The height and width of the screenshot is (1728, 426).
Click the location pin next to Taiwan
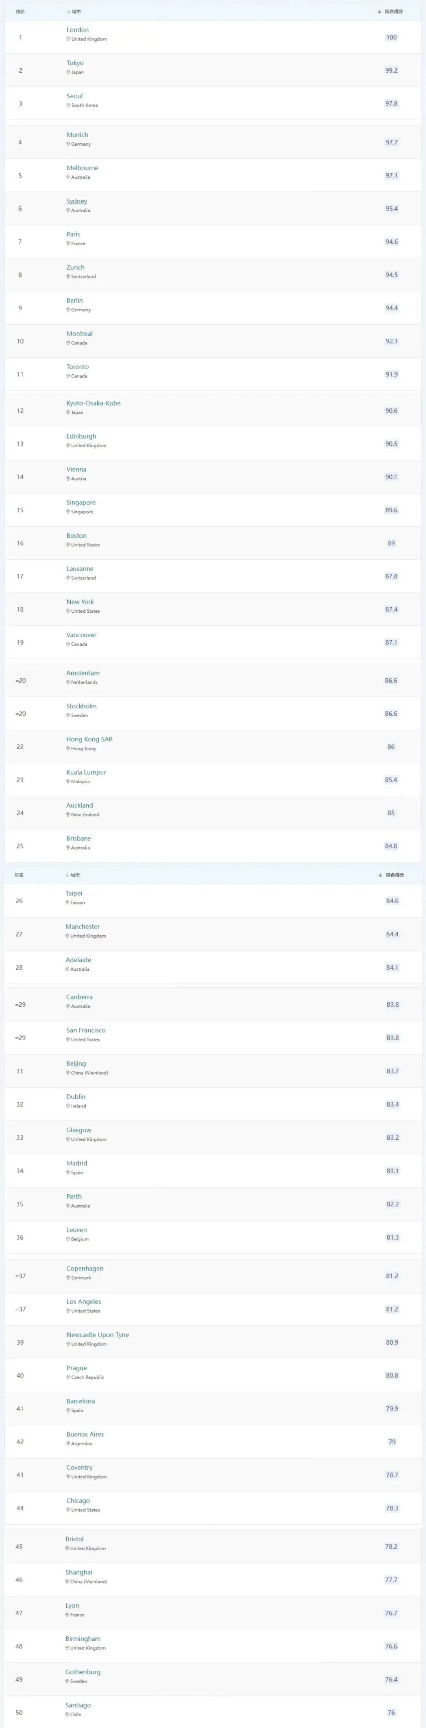pos(68,903)
